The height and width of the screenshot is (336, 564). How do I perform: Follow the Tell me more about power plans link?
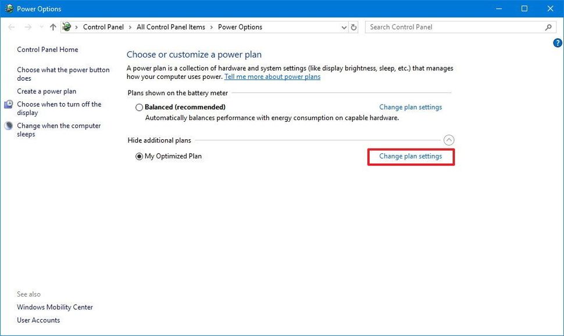click(x=272, y=76)
